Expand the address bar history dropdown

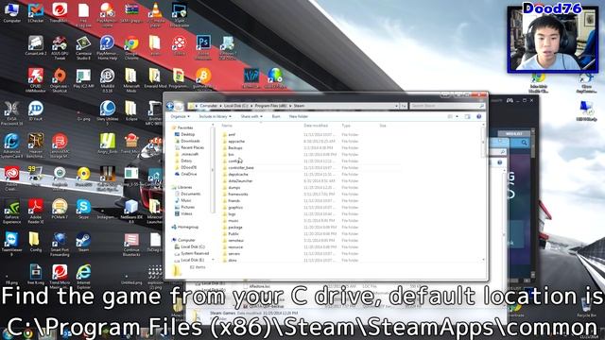(396, 106)
